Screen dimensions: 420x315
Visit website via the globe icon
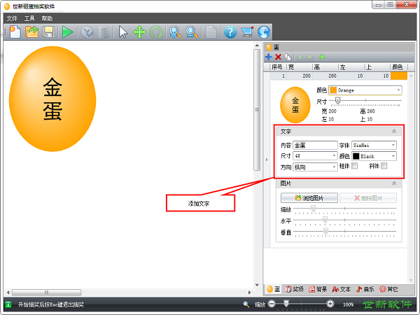point(264,32)
